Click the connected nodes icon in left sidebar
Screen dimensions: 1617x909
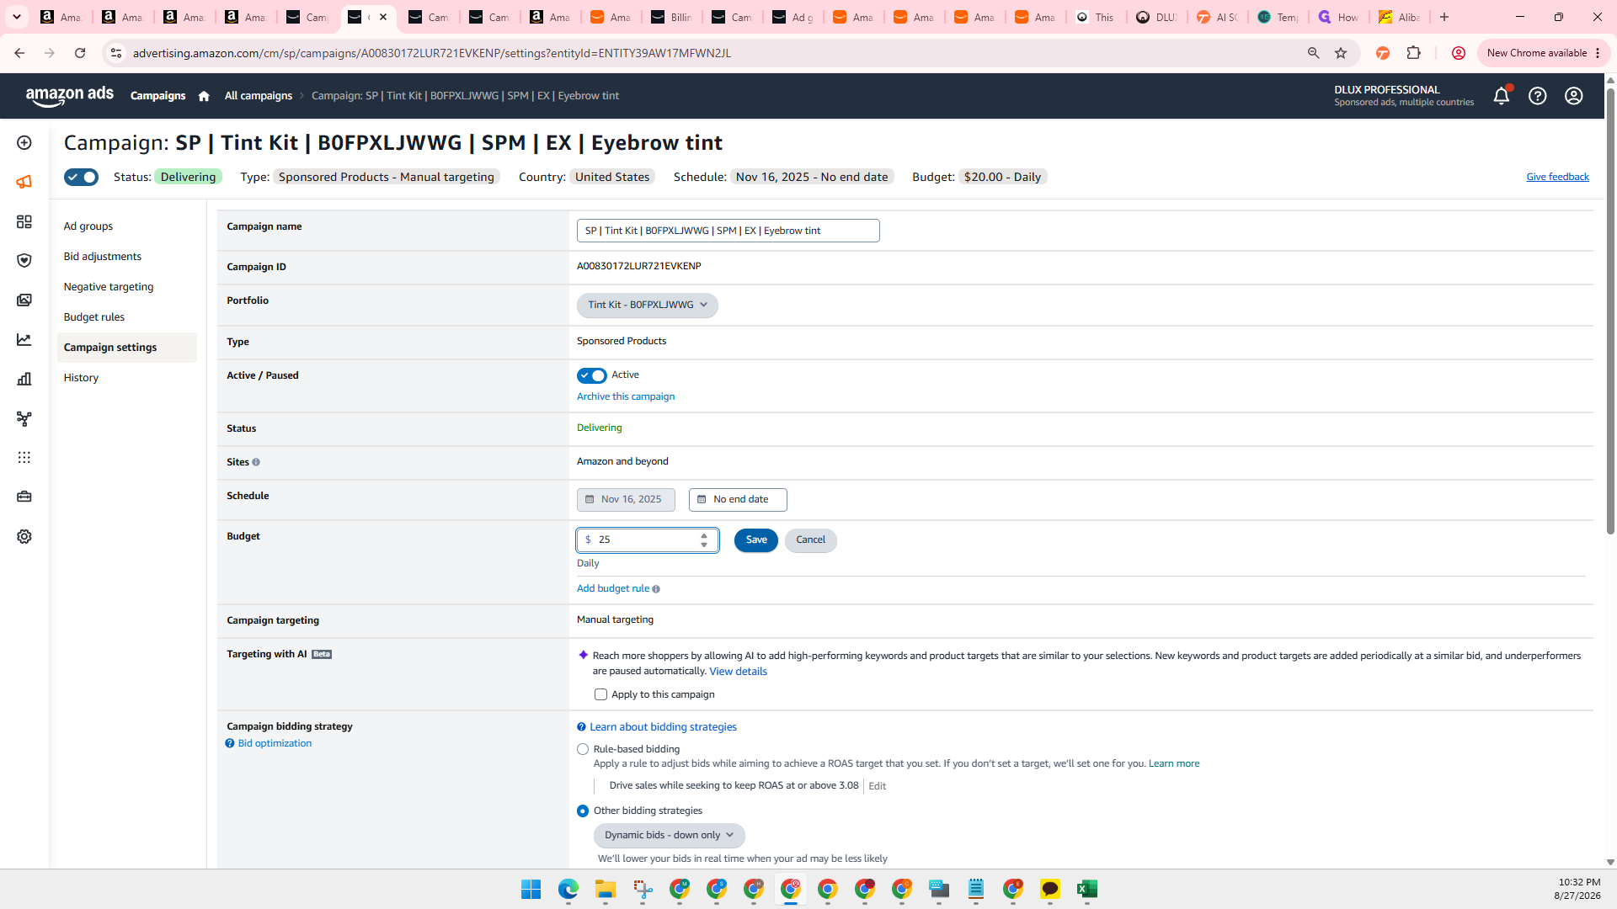(x=24, y=418)
